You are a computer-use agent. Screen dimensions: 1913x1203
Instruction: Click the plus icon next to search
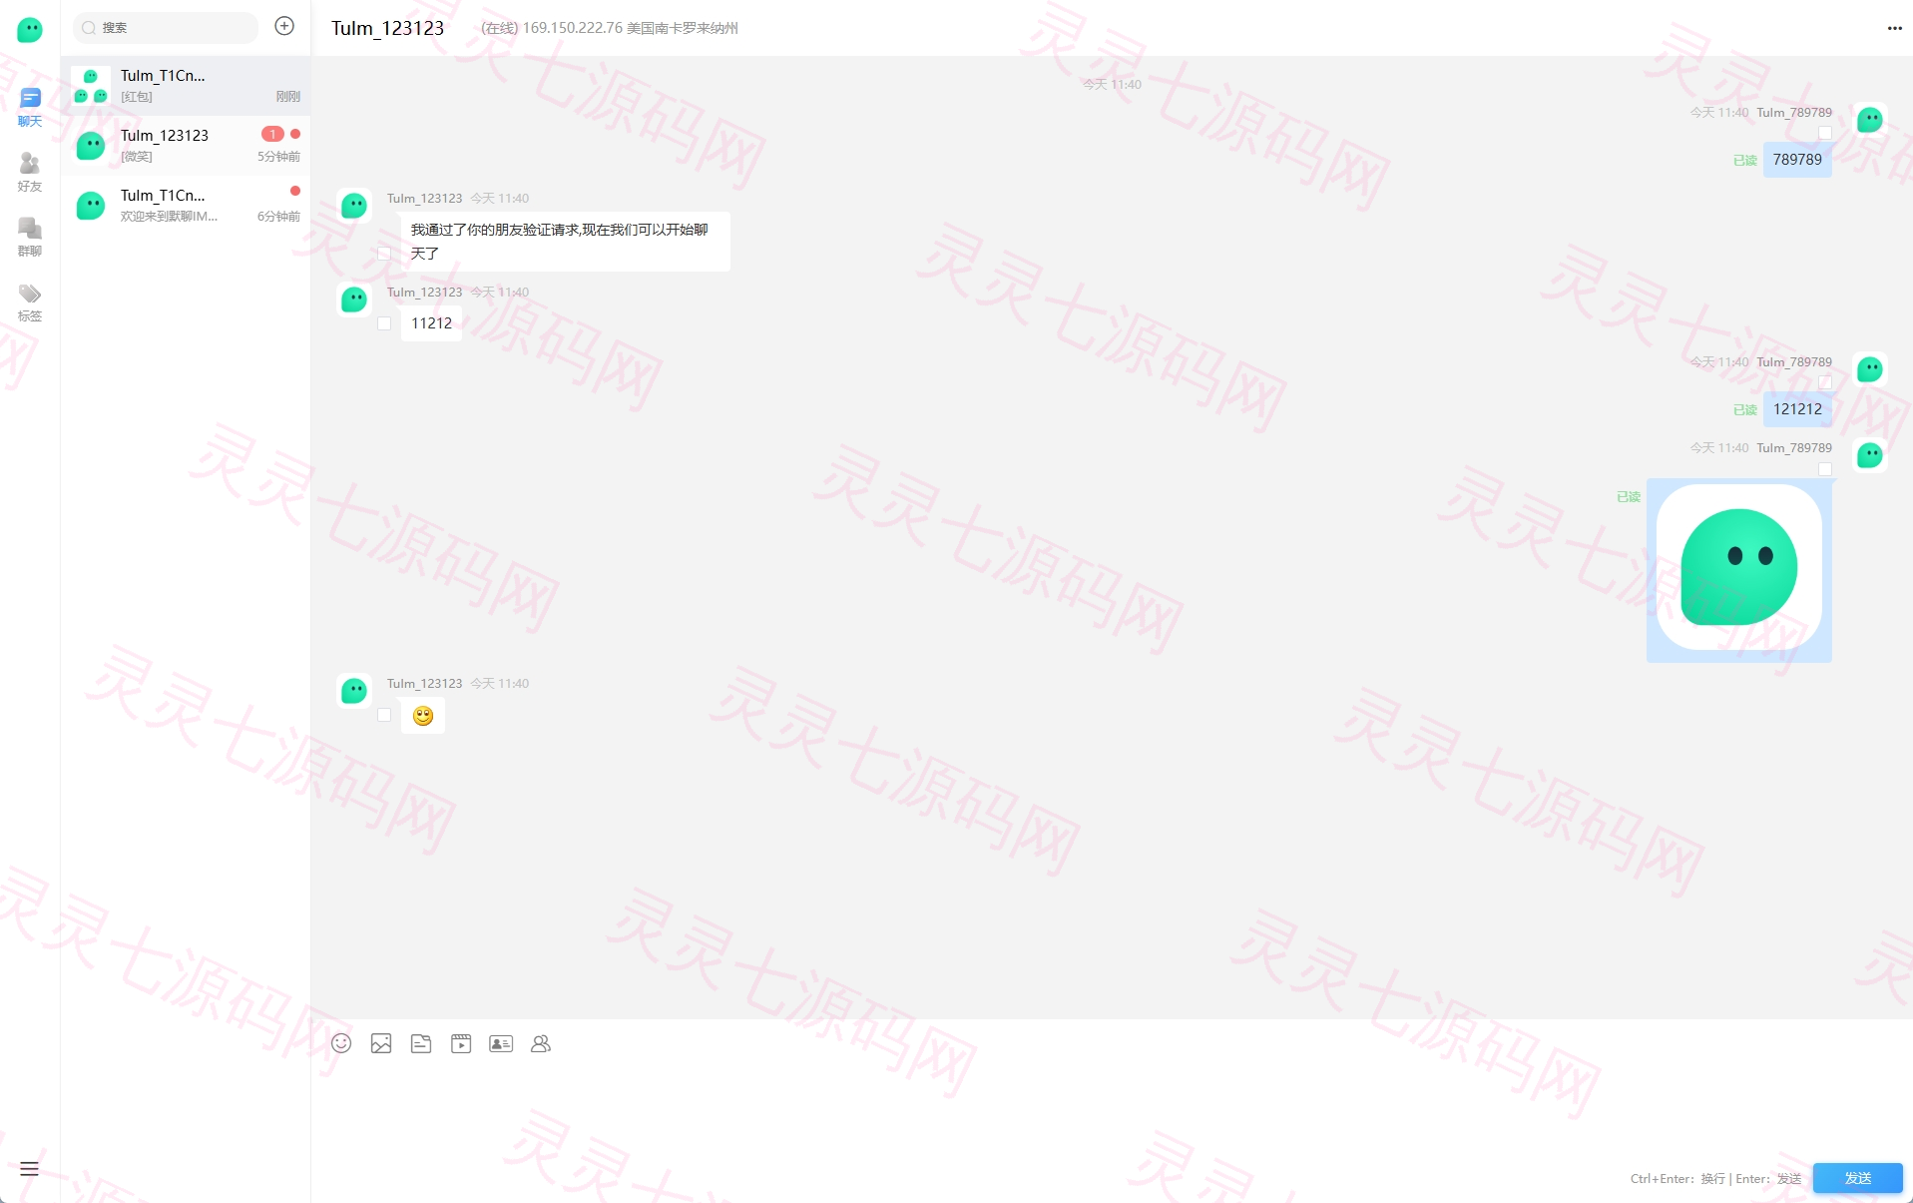click(284, 26)
